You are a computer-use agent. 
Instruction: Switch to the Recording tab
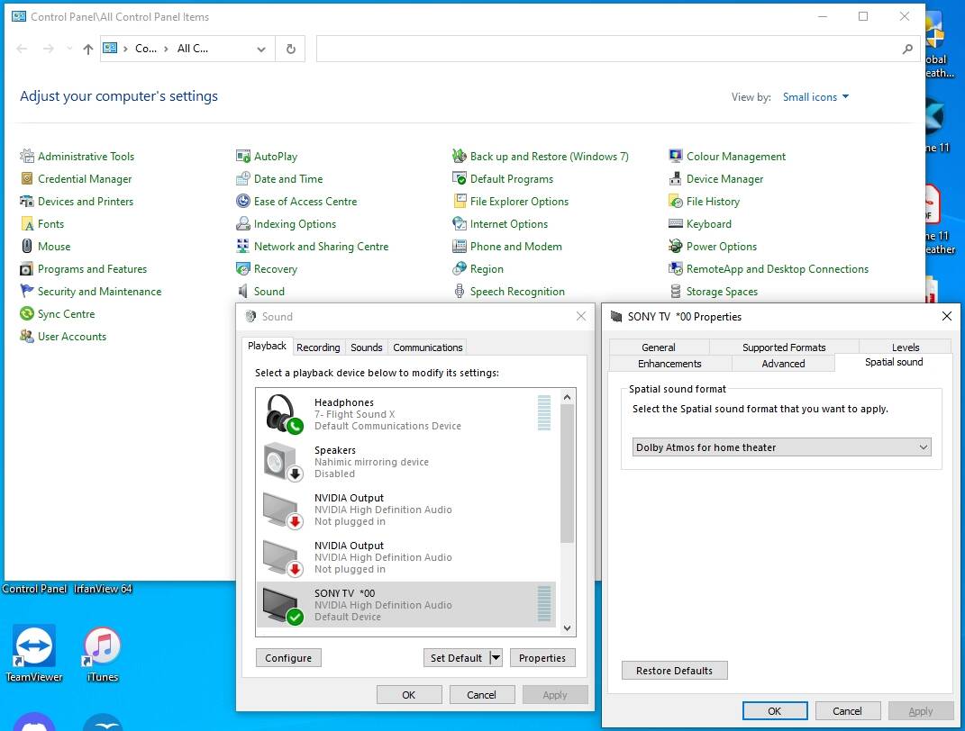tap(317, 347)
